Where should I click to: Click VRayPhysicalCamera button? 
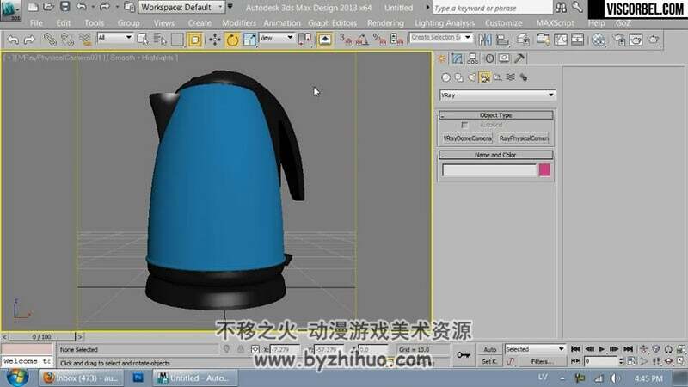pyautogui.click(x=524, y=138)
